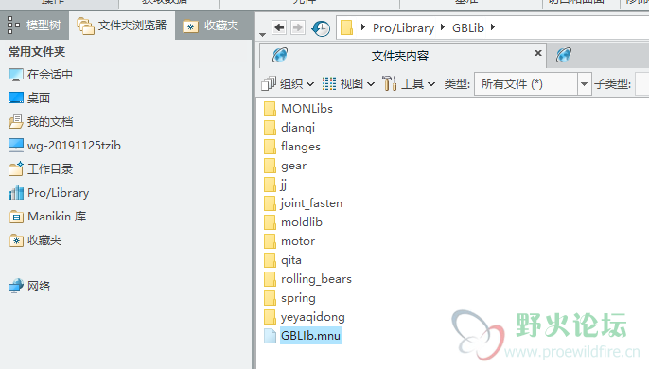Viewport: 649px width, 369px height.
Task: Open the 类型 file type combo box
Action: pyautogui.click(x=533, y=84)
